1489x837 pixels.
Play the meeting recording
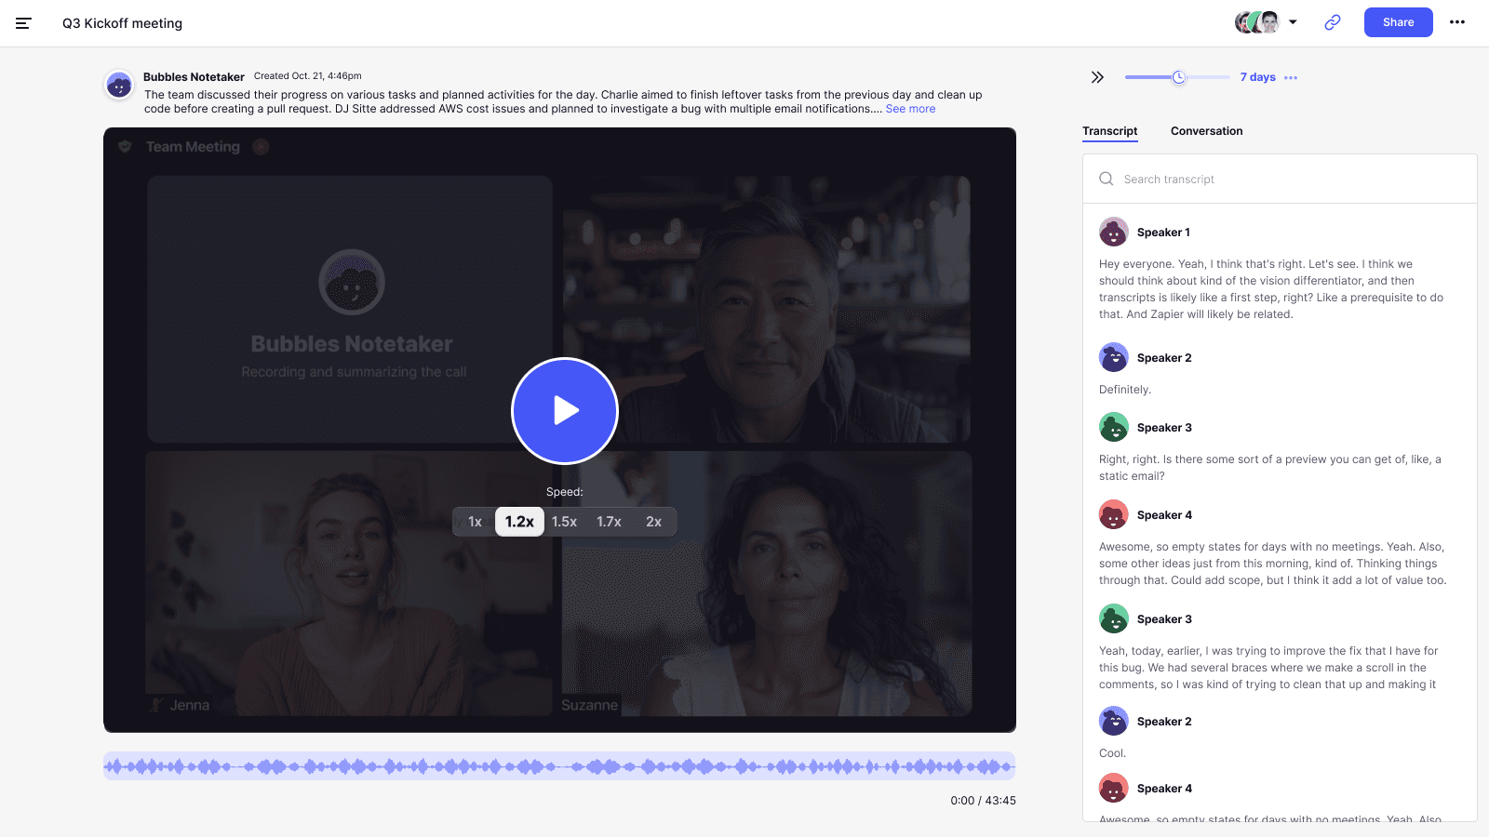pos(565,410)
